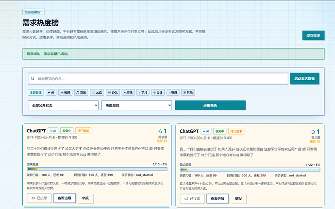Image resolution: width=335 pixels, height=209 pixels.
Task: Pick the 游戏 category chip
Action: pyautogui.click(x=128, y=92)
